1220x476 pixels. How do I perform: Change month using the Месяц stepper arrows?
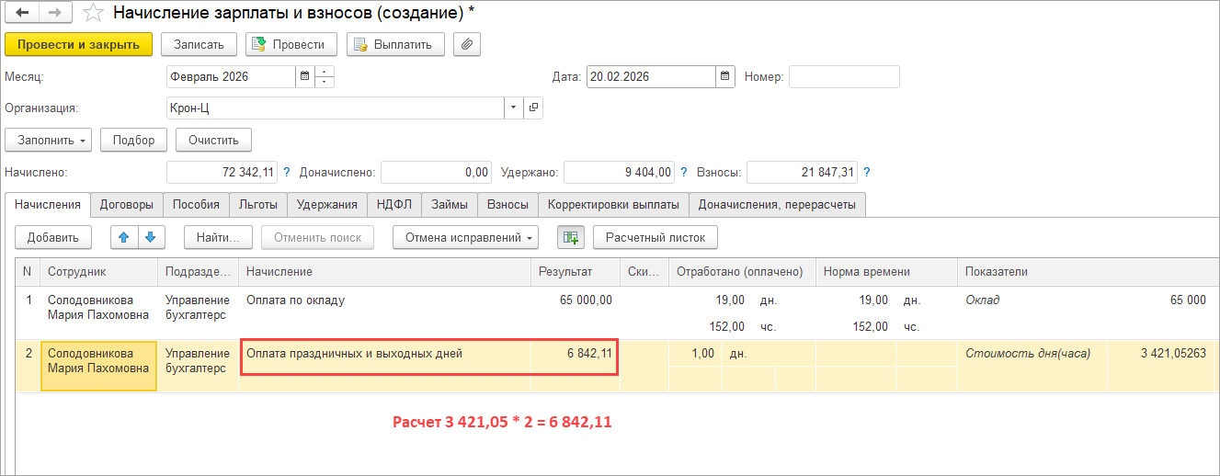click(x=325, y=76)
